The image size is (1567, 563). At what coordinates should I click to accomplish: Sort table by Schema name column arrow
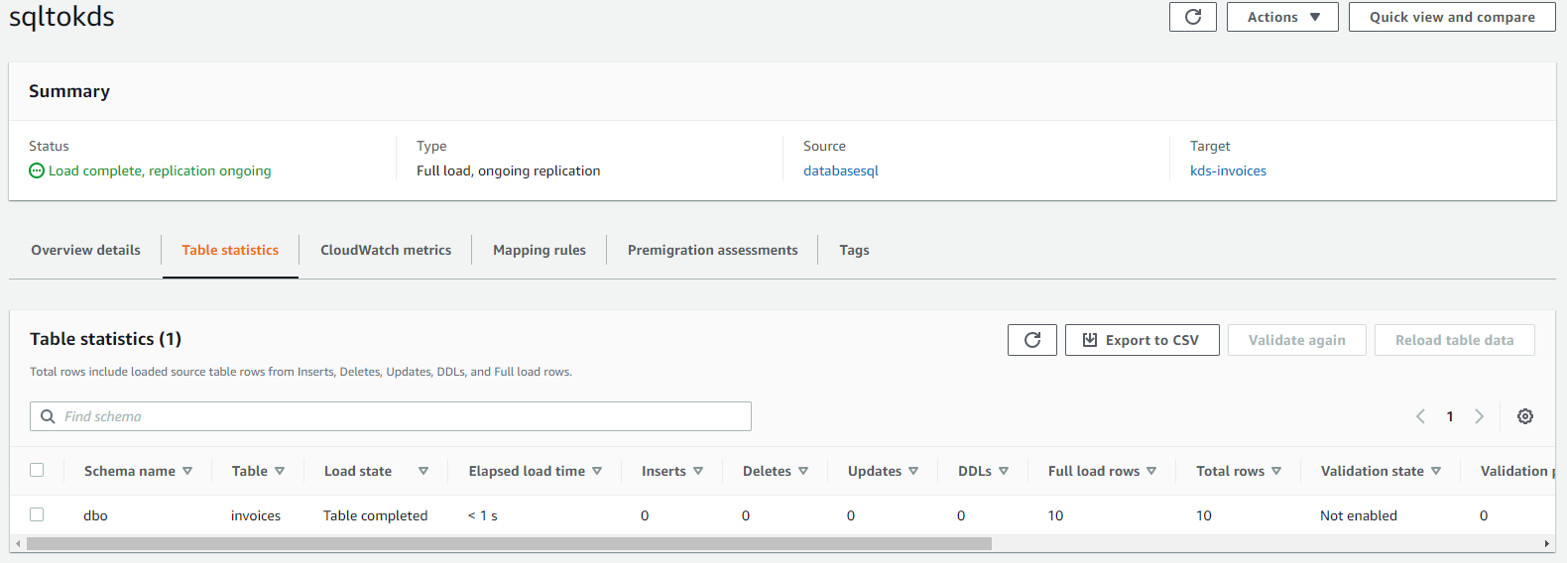187,471
